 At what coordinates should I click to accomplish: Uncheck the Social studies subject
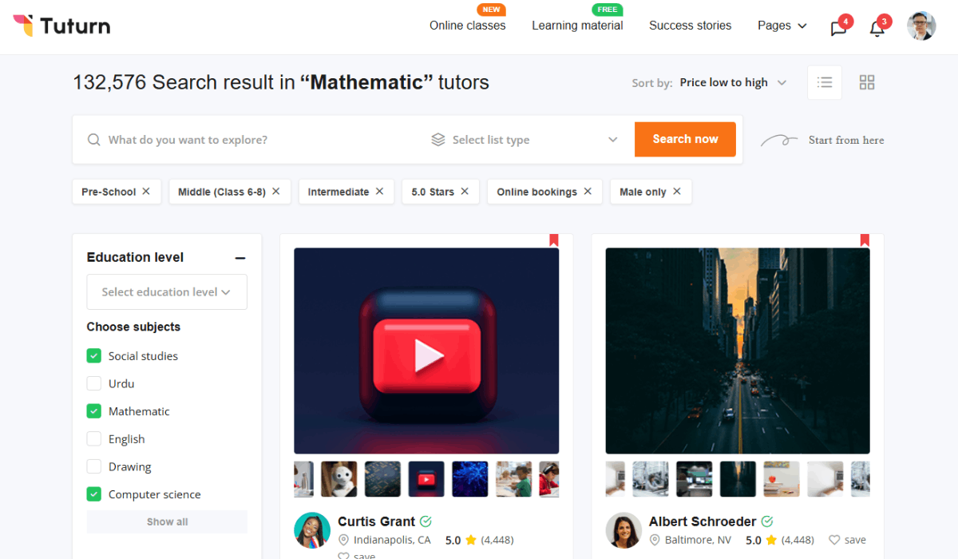click(94, 356)
